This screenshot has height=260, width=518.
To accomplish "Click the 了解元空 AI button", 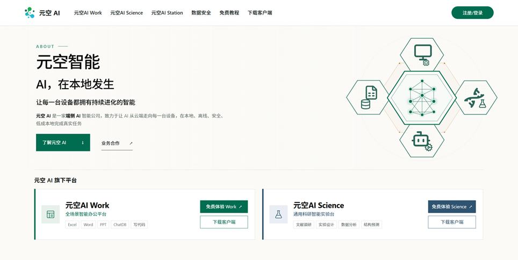I will 63,142.
